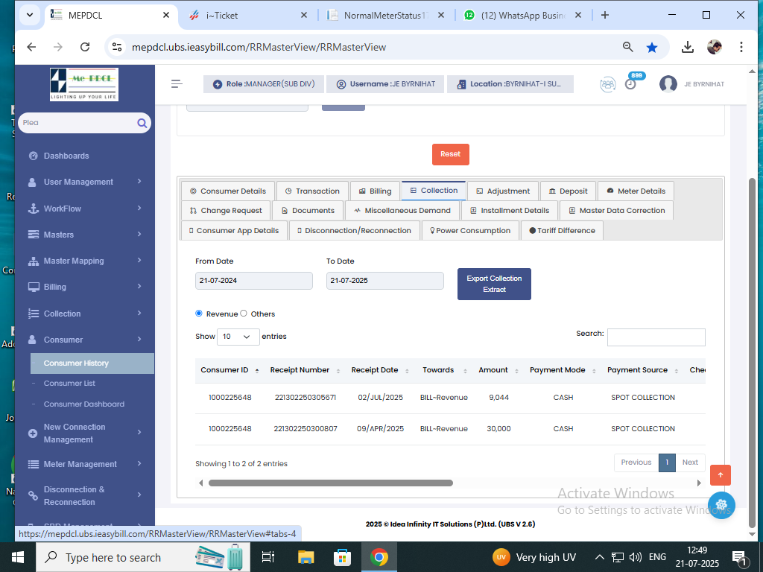The height and width of the screenshot is (572, 763).
Task: Go back using browser back arrow
Action: point(31,47)
